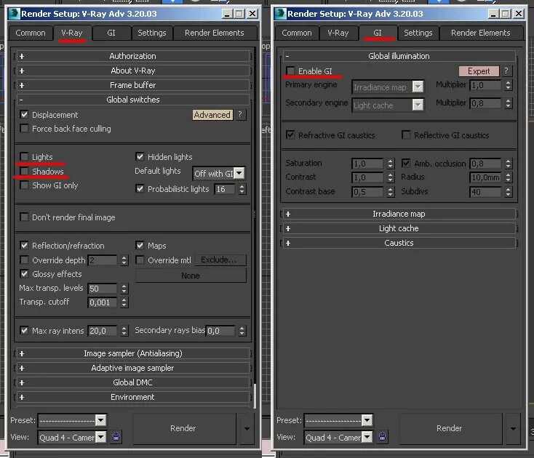
Task: Click lock view icon in left window
Action: (x=116, y=437)
